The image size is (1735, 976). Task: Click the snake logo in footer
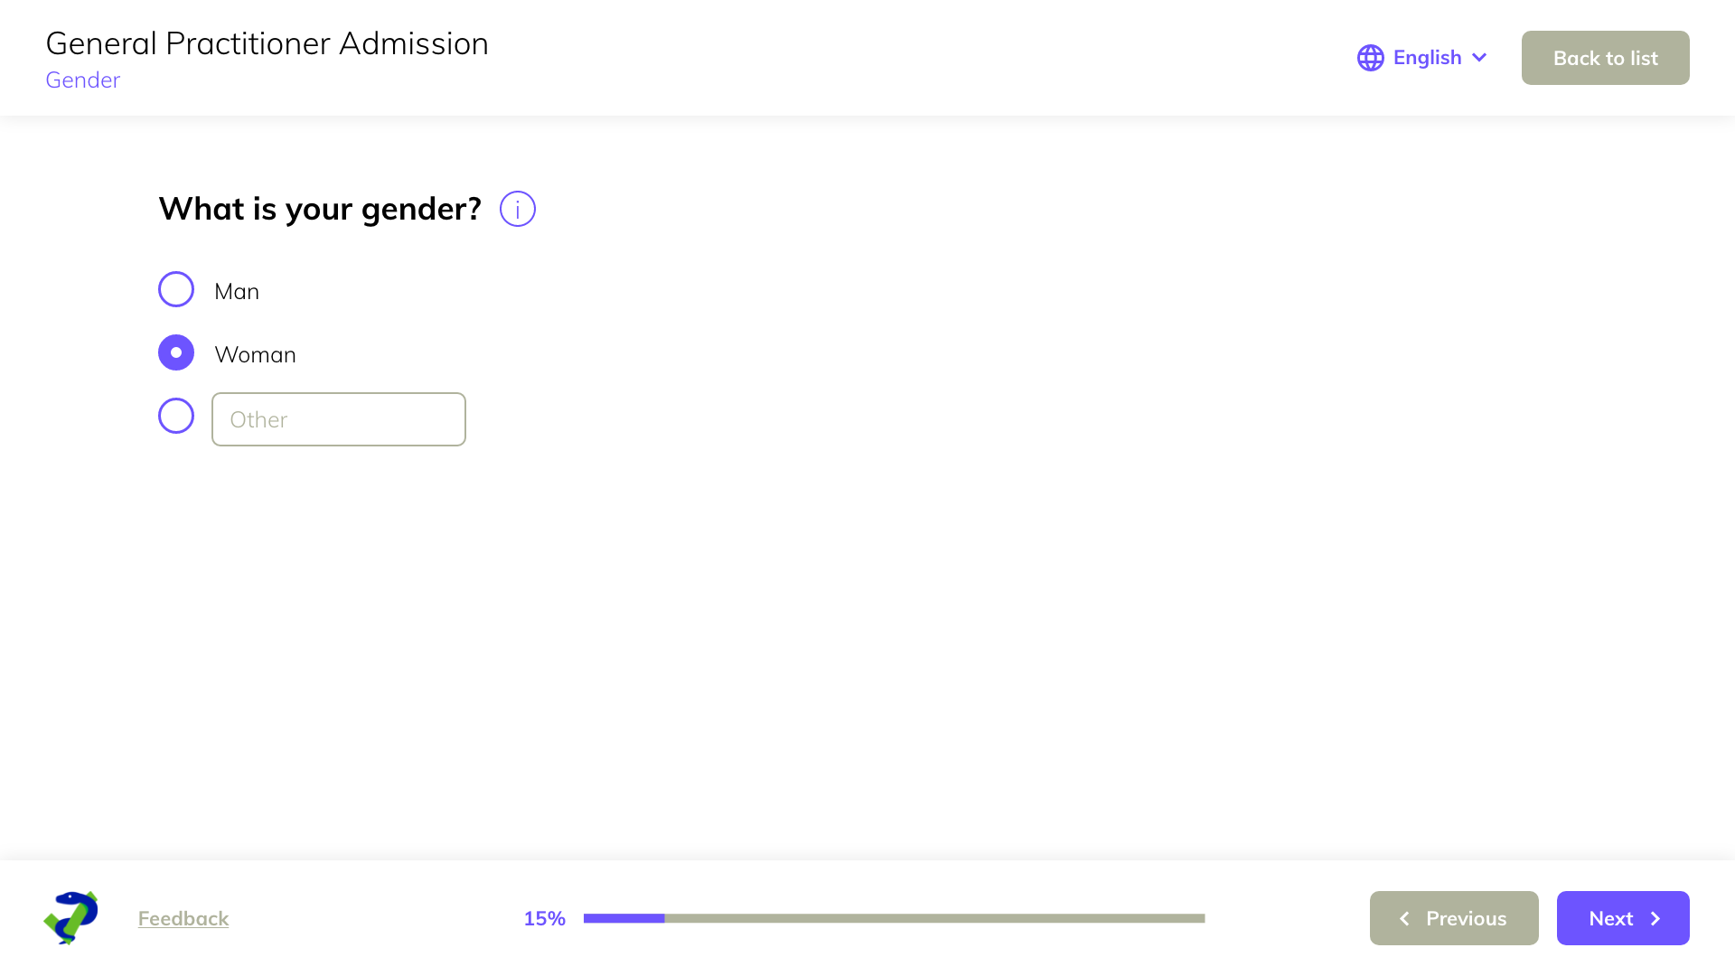pyautogui.click(x=70, y=917)
